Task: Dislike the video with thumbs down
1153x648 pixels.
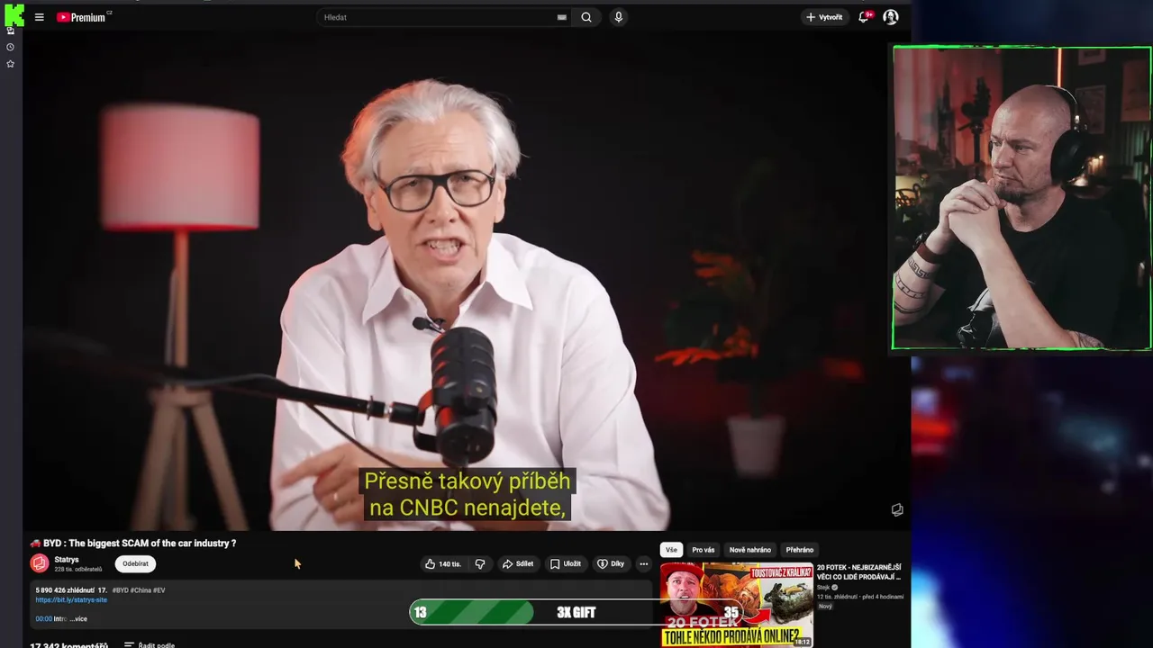Action: (x=480, y=564)
